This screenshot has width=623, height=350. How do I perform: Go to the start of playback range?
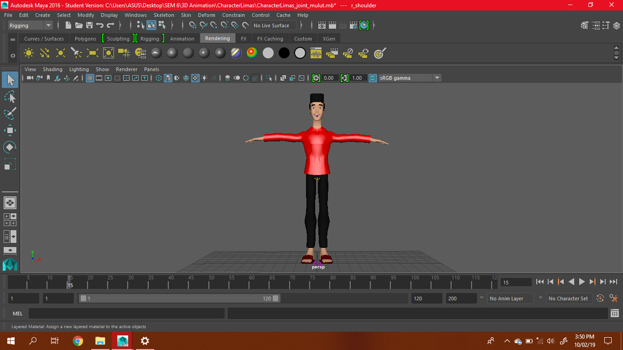click(540, 282)
